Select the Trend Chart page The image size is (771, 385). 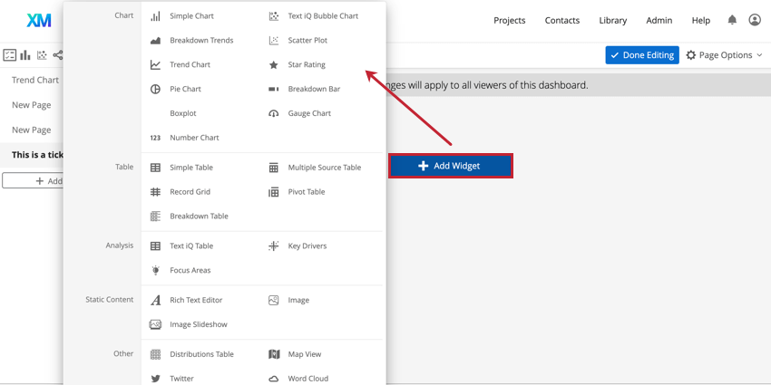tap(35, 80)
